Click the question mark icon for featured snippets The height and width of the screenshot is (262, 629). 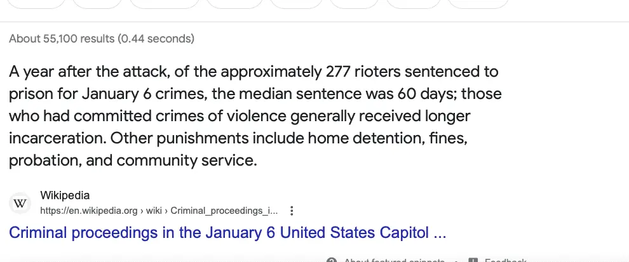point(331,260)
